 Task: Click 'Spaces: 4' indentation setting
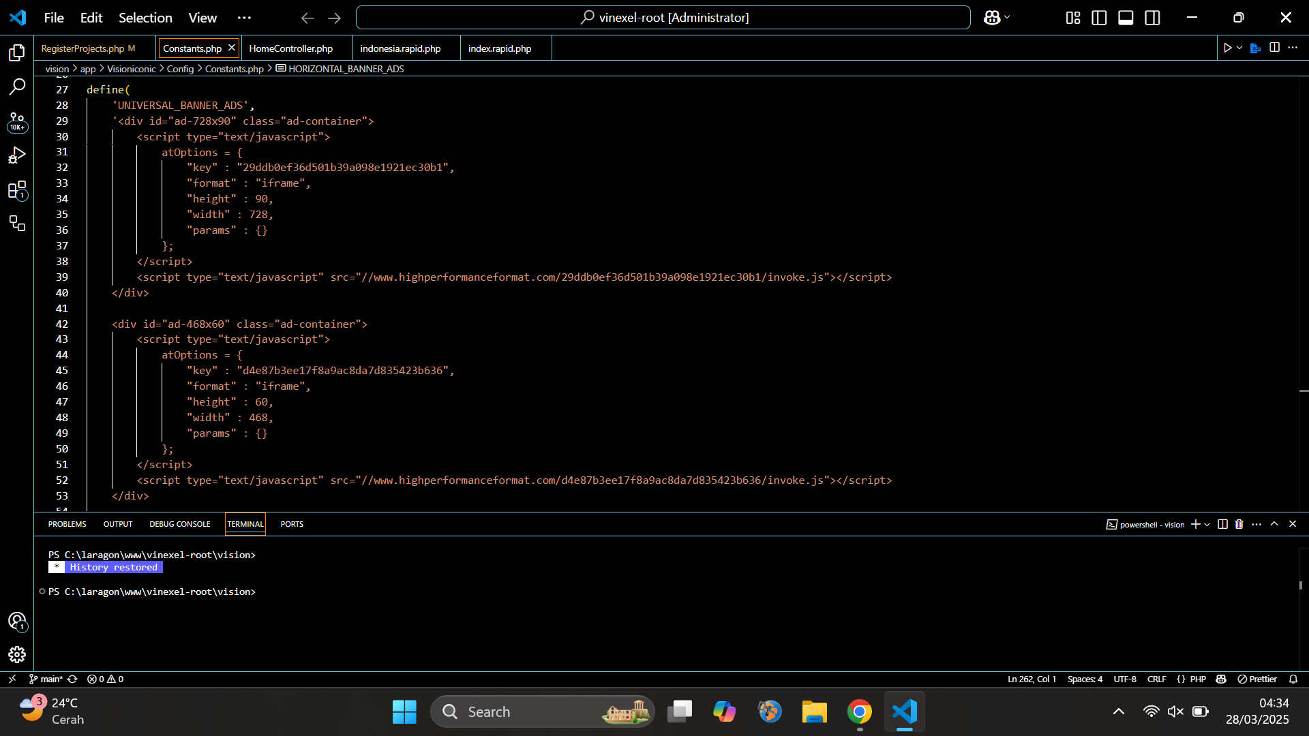(1085, 679)
